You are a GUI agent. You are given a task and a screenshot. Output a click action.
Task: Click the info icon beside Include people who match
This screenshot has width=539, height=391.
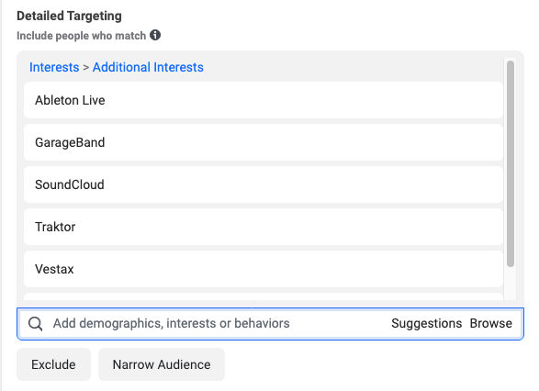pyautogui.click(x=155, y=35)
